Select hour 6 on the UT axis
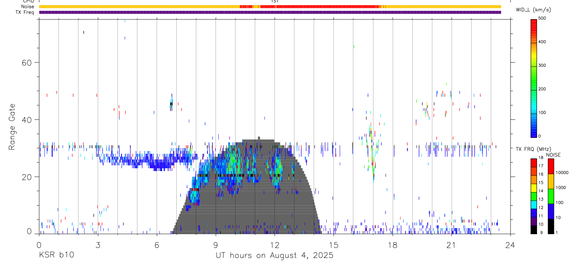Image resolution: width=574 pixels, height=265 pixels. (157, 245)
